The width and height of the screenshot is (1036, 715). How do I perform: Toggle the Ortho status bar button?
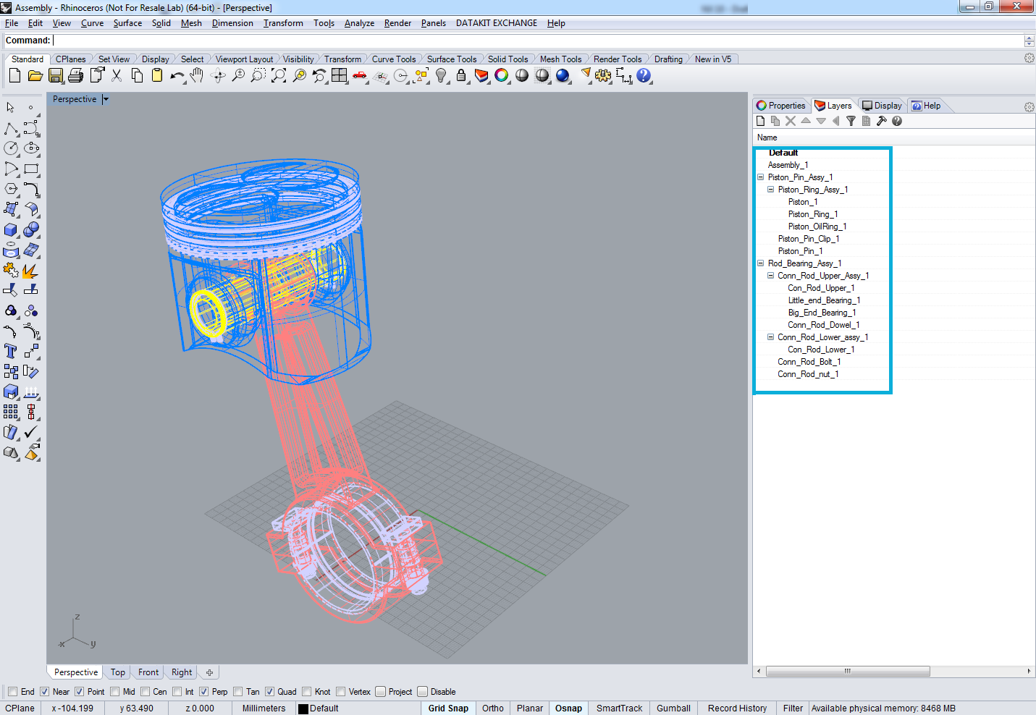[x=493, y=708]
